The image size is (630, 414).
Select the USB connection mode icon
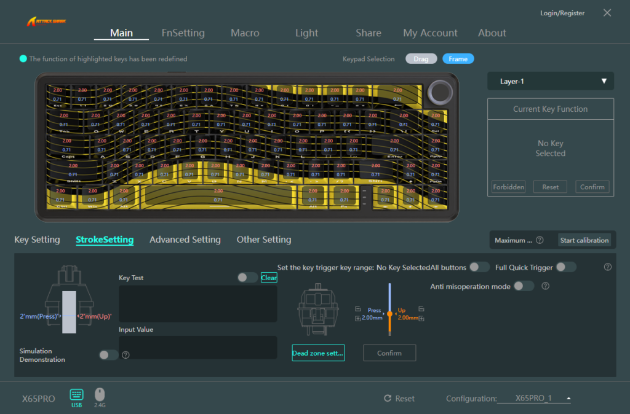(76, 394)
